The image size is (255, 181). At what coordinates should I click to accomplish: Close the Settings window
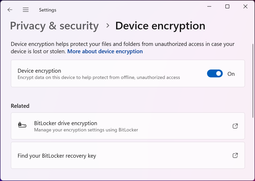point(245,7)
